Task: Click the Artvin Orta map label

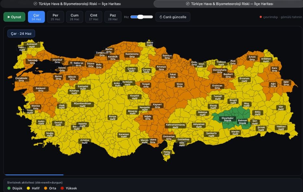Action: (x=252, y=58)
